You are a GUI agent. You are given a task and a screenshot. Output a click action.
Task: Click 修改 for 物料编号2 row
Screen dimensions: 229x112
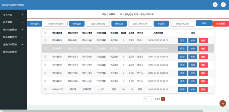point(193,49)
